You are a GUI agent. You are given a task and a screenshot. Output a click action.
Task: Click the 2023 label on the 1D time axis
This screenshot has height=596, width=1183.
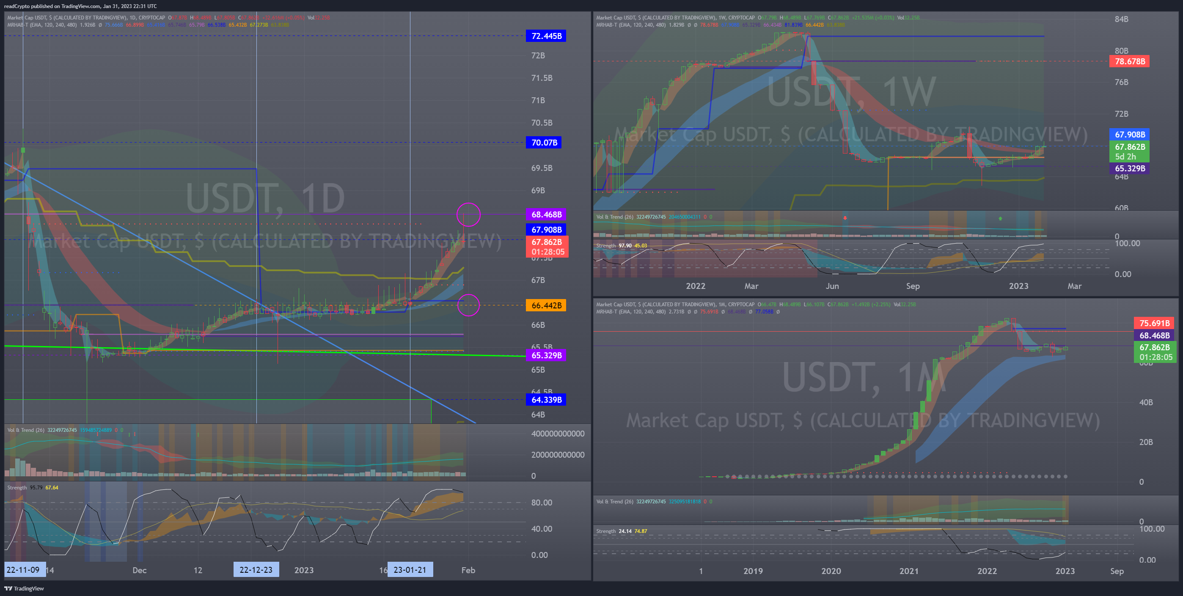(303, 570)
